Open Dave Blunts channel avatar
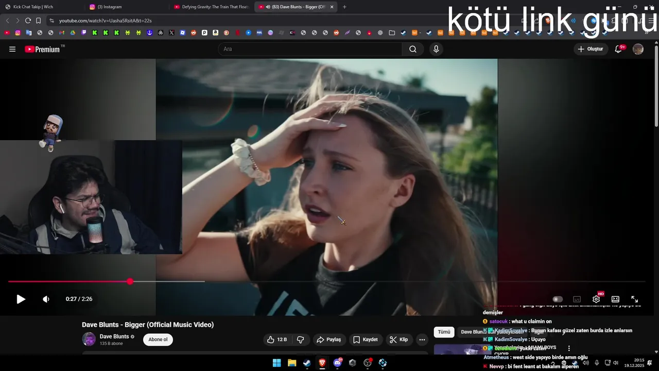 (89, 339)
